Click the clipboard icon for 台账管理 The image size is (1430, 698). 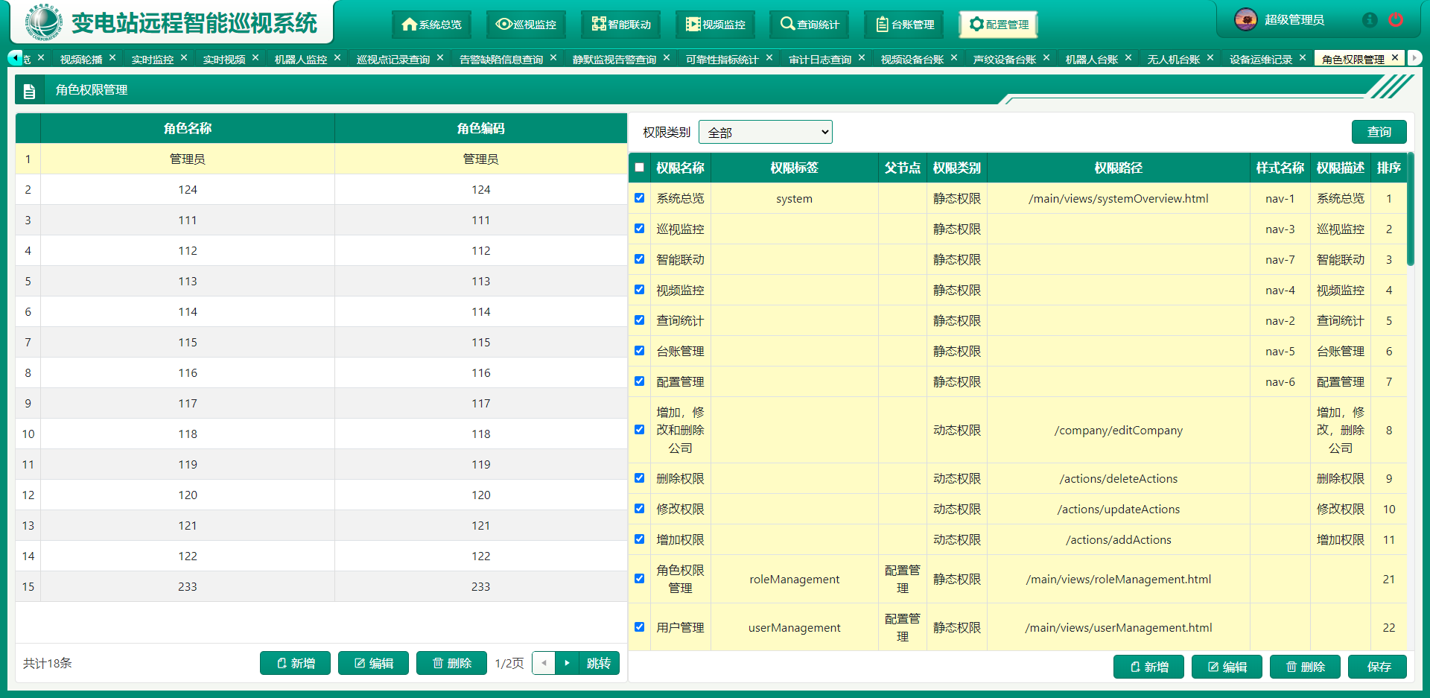(882, 25)
